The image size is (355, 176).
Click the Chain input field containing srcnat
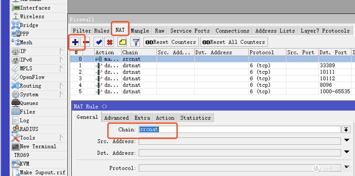coord(239,129)
